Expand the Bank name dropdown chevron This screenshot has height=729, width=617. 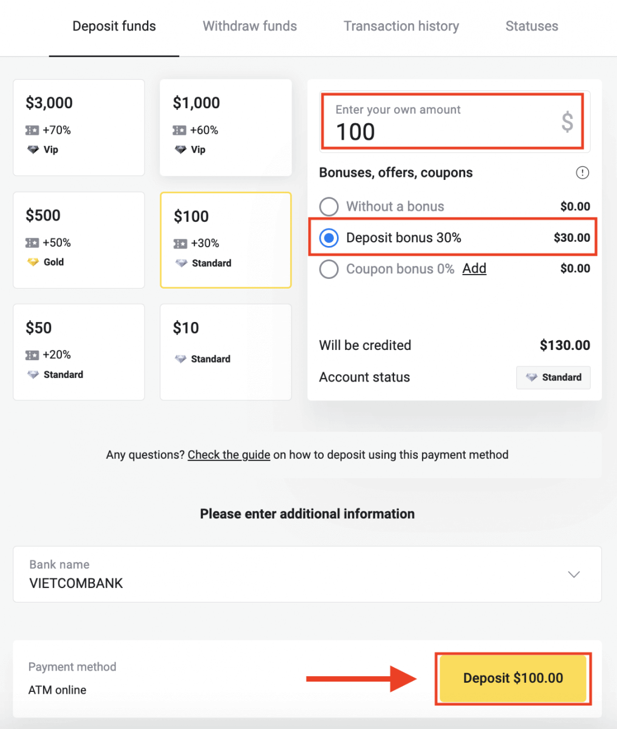click(x=573, y=575)
